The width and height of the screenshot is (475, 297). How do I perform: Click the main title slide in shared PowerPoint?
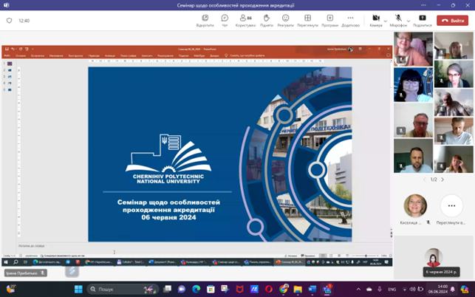(220, 154)
